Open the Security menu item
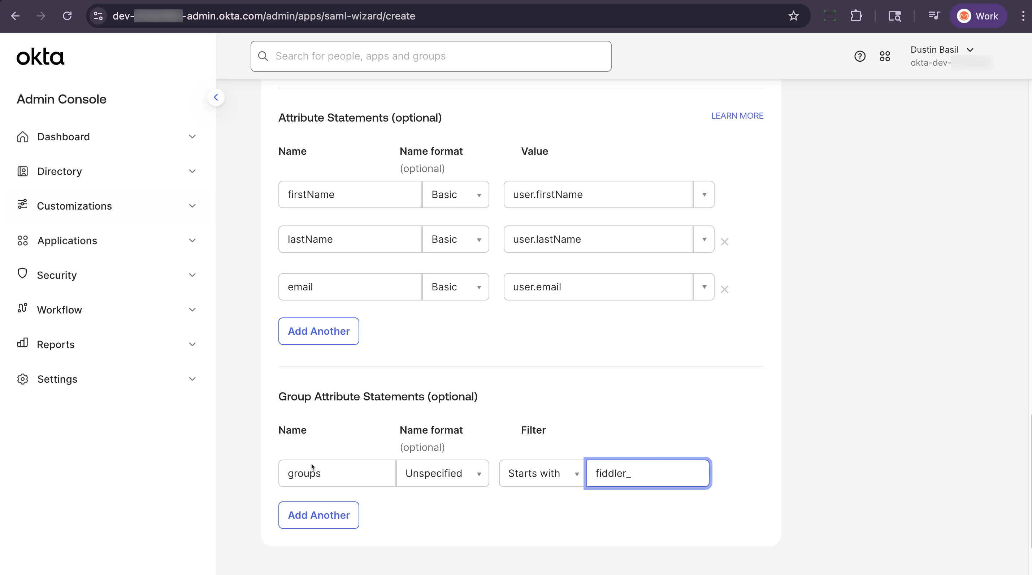1032x575 pixels. [107, 275]
